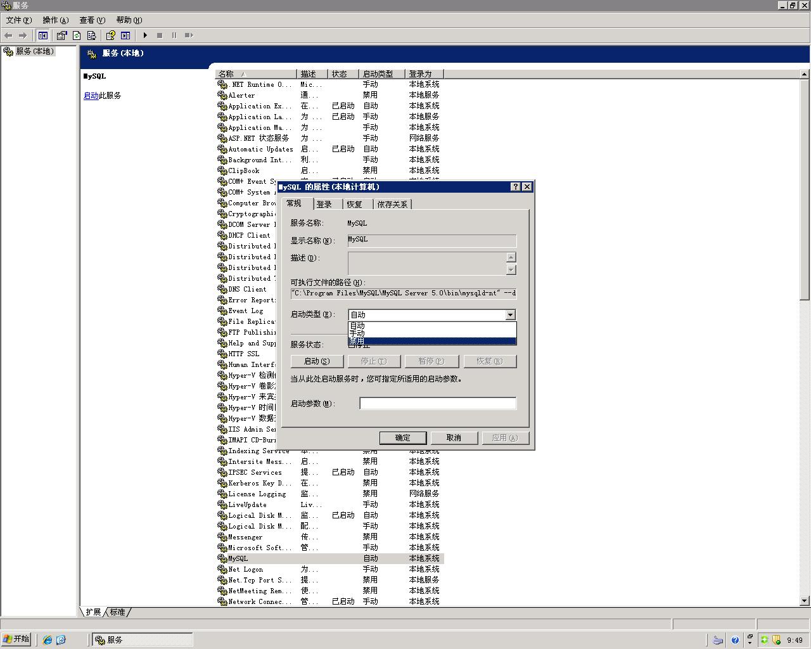
Task: Click the 启动类型 combo box arrow
Action: [510, 315]
